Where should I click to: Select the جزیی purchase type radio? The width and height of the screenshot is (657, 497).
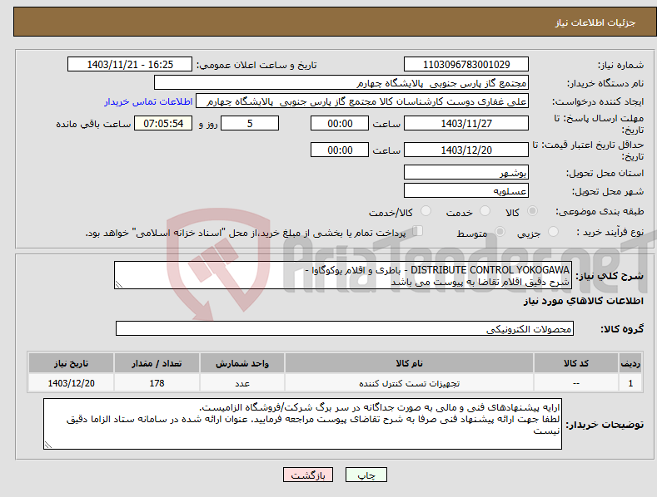tap(553, 232)
